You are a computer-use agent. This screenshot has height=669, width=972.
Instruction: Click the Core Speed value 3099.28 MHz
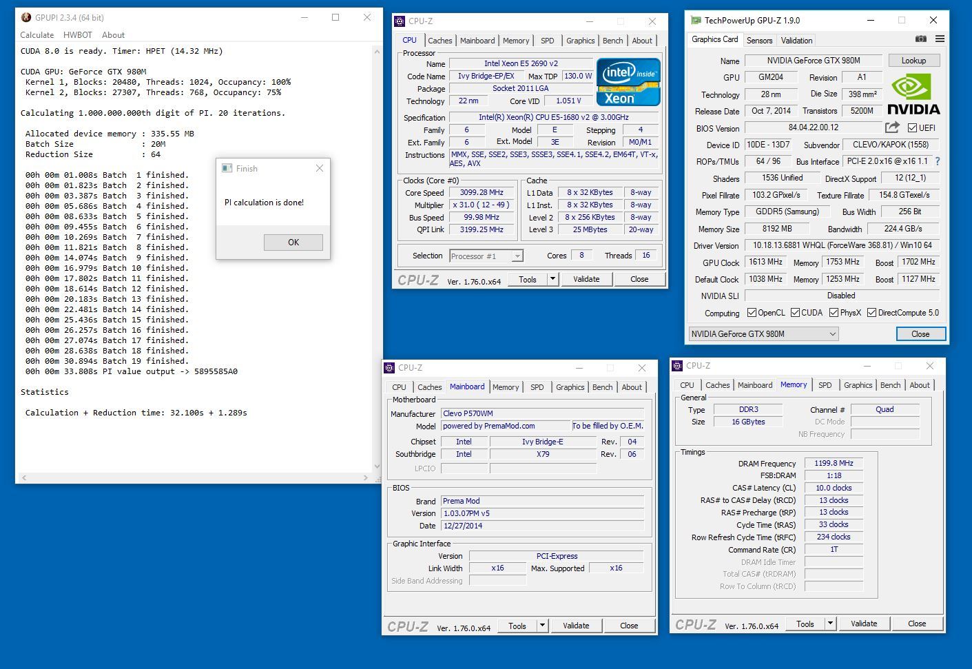point(482,193)
